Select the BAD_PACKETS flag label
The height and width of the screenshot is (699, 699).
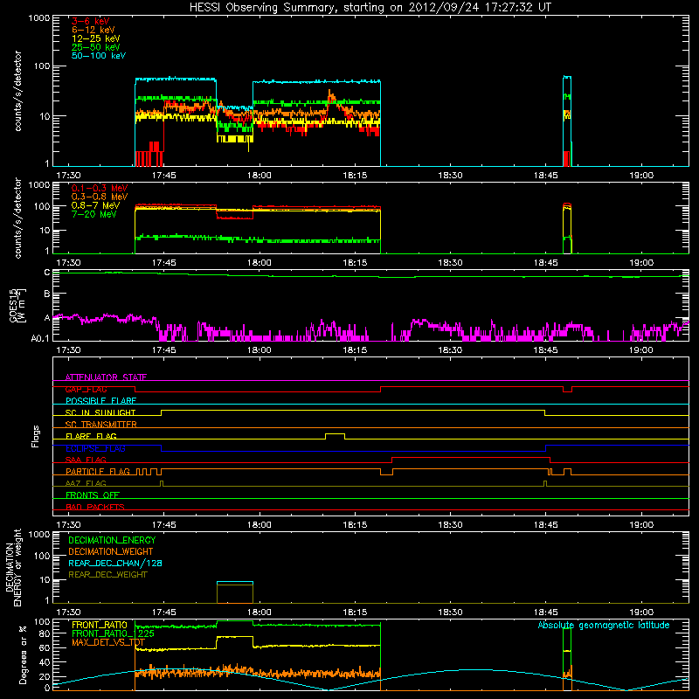95,507
